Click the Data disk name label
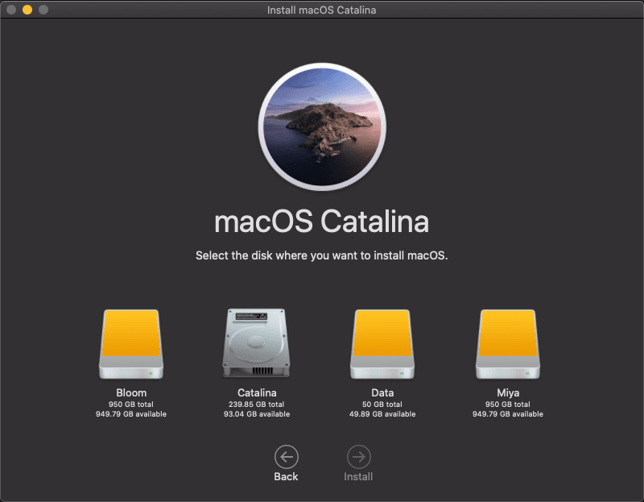 [x=382, y=392]
